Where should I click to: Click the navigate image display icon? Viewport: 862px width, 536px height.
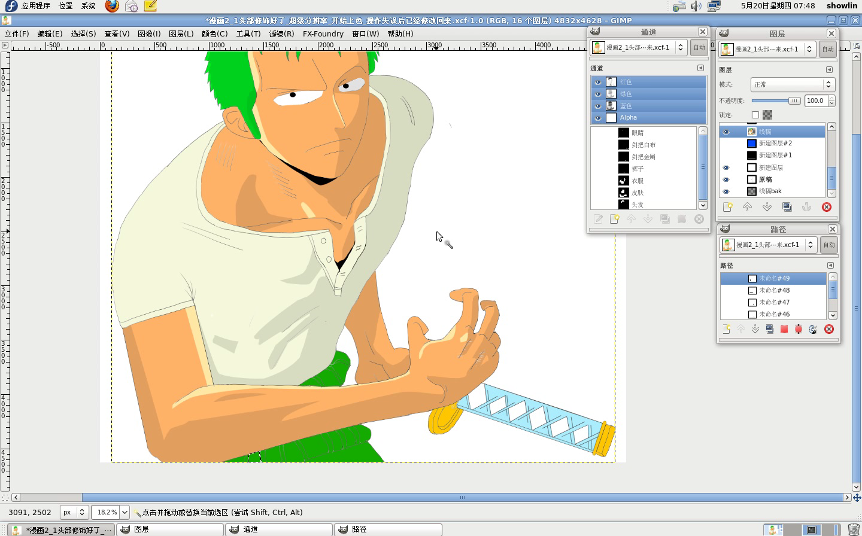tap(857, 497)
